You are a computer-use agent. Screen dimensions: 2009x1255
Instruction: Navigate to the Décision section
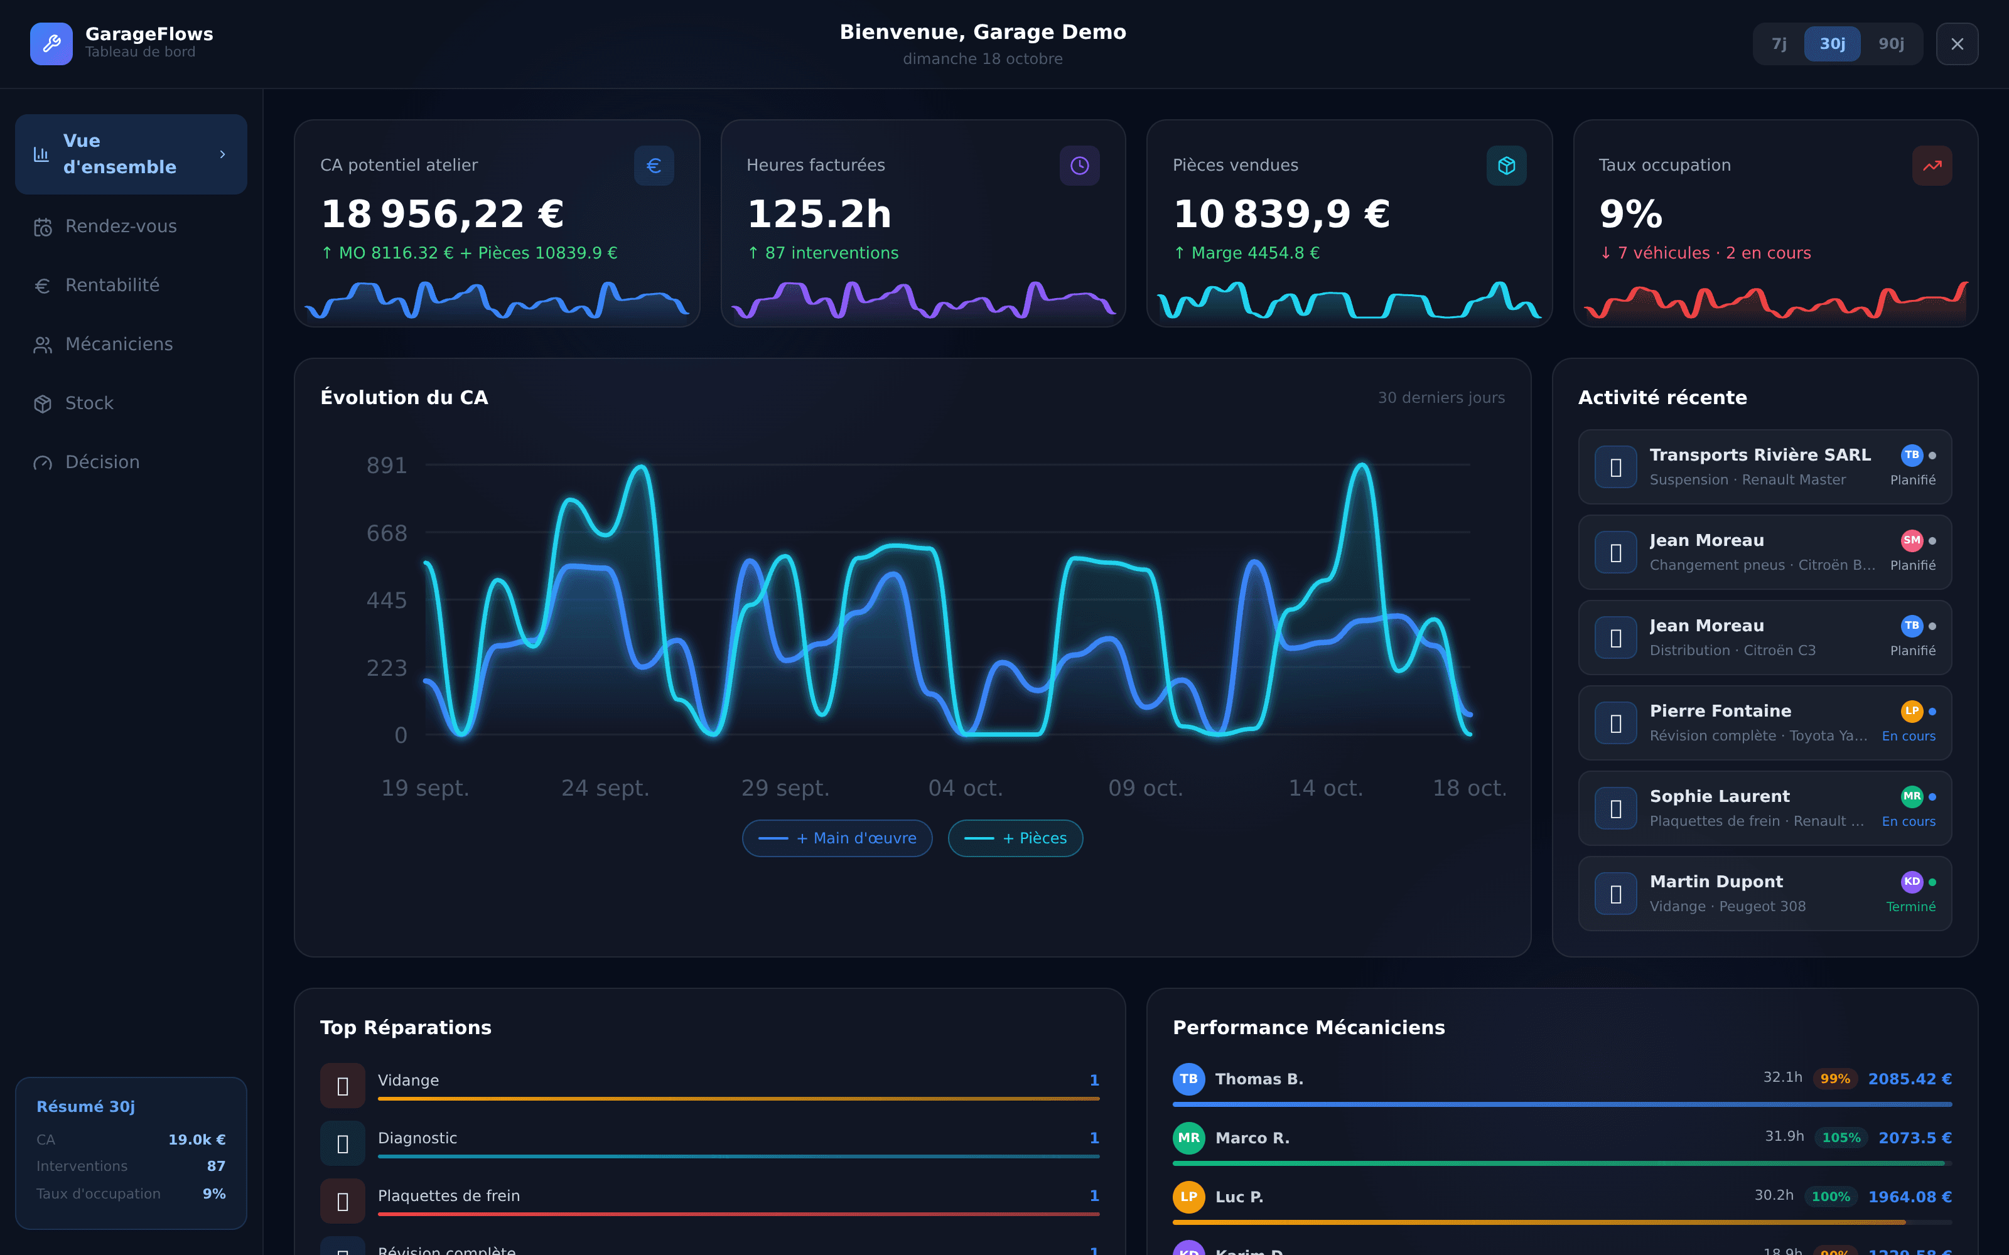(x=131, y=462)
